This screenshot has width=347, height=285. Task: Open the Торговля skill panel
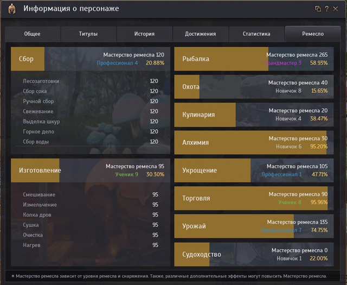[254, 198]
